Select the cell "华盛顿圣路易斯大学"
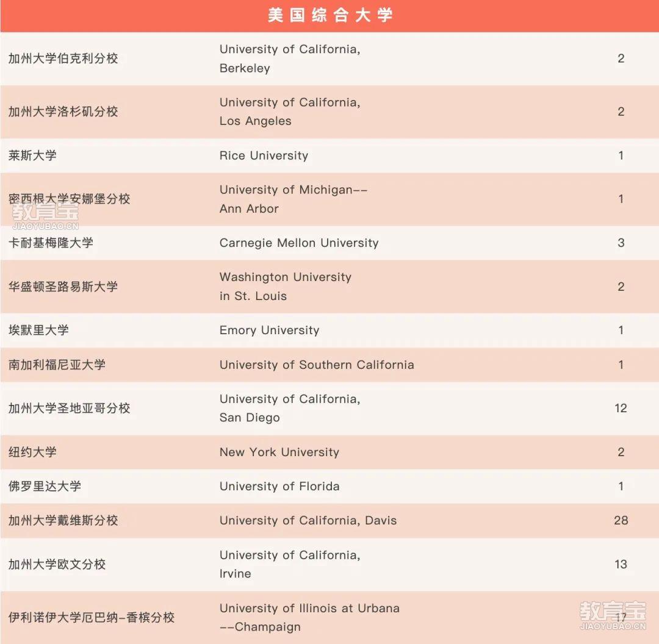 (x=63, y=287)
